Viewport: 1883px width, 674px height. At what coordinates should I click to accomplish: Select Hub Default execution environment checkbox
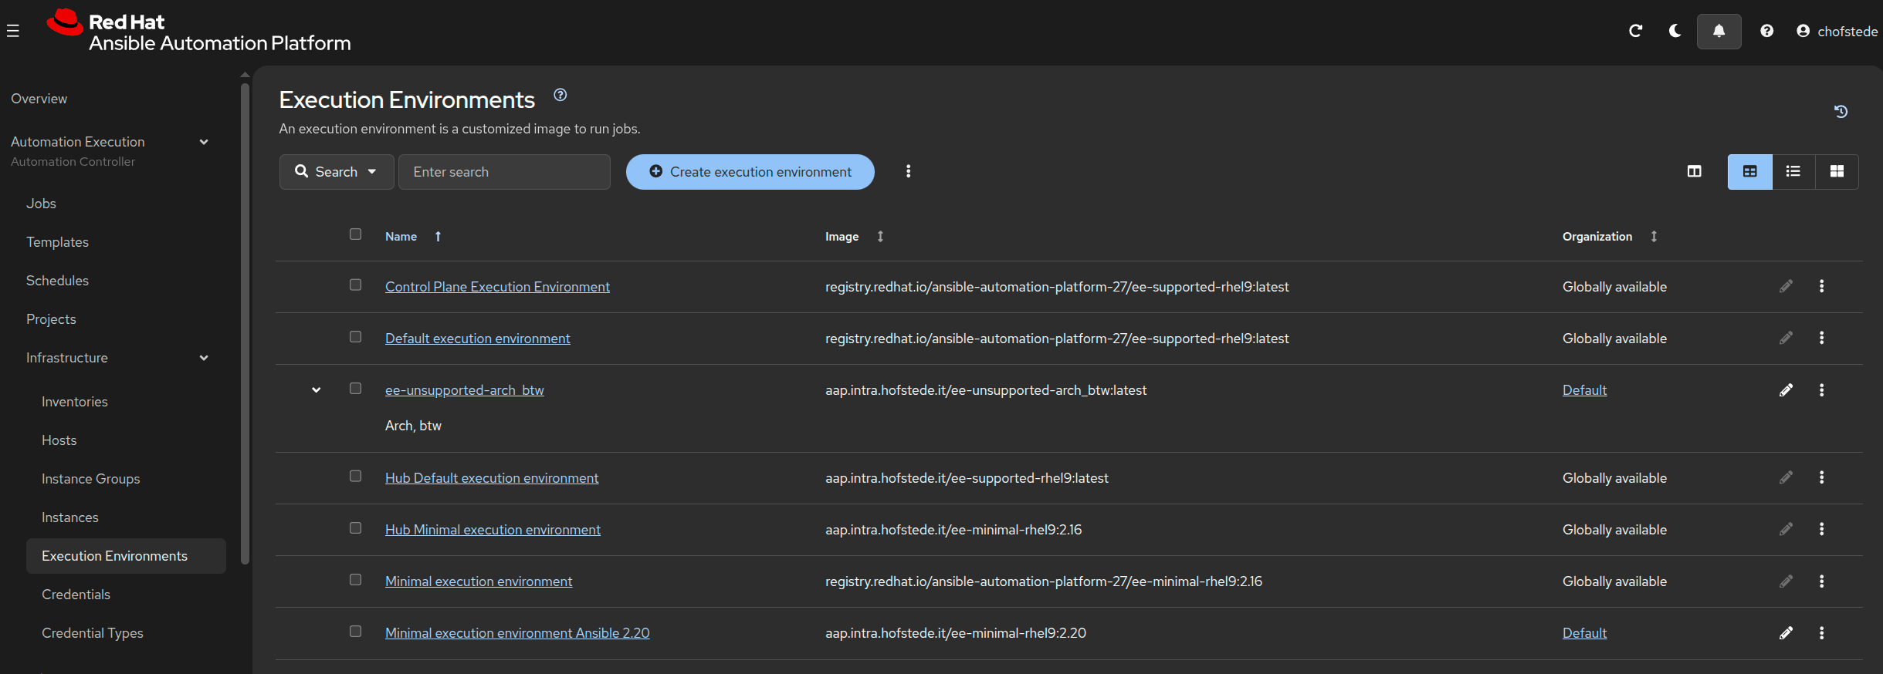tap(355, 476)
